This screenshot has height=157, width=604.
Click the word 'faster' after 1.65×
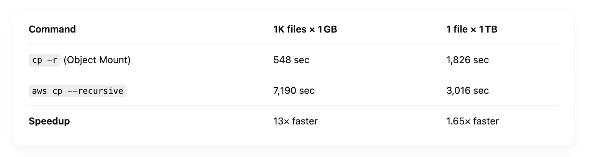(x=486, y=121)
